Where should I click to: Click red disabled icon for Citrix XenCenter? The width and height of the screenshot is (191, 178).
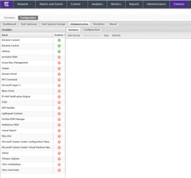(59, 170)
